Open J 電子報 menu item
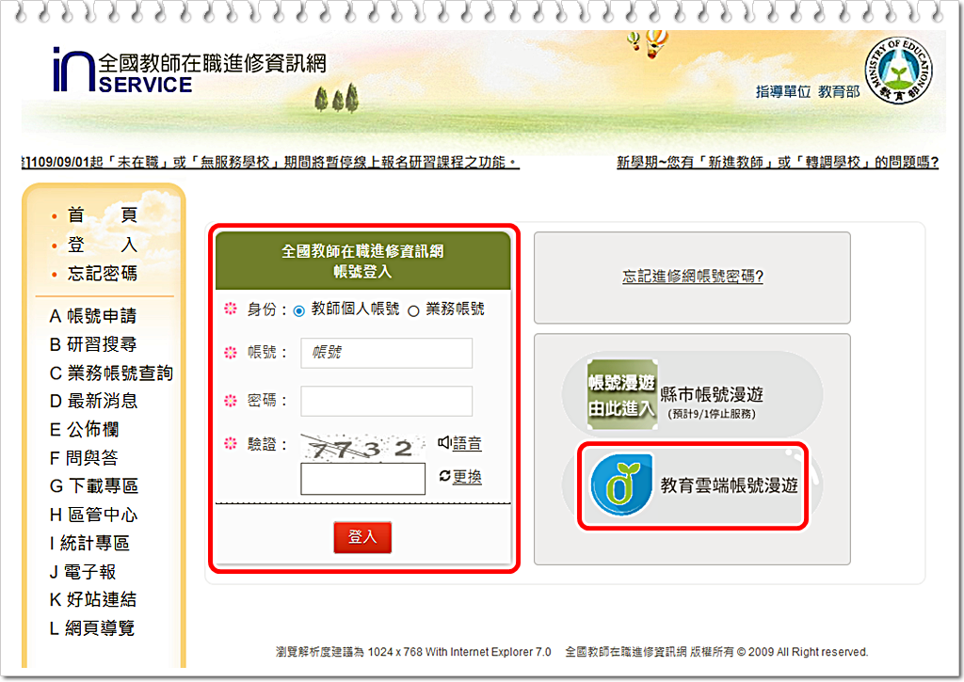Viewport: 964px width, 682px height. click(82, 572)
